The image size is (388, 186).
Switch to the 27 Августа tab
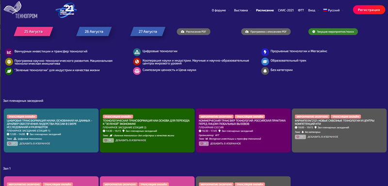pyautogui.click(x=148, y=31)
